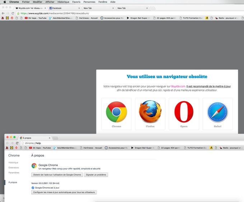Switch to the Facebook tab
This screenshot has height=202, width=244.
point(64,8)
